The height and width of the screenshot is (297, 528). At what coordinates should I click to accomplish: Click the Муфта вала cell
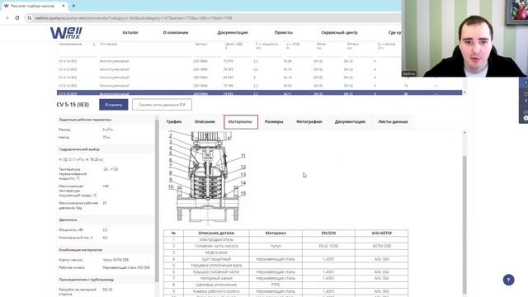point(216,252)
